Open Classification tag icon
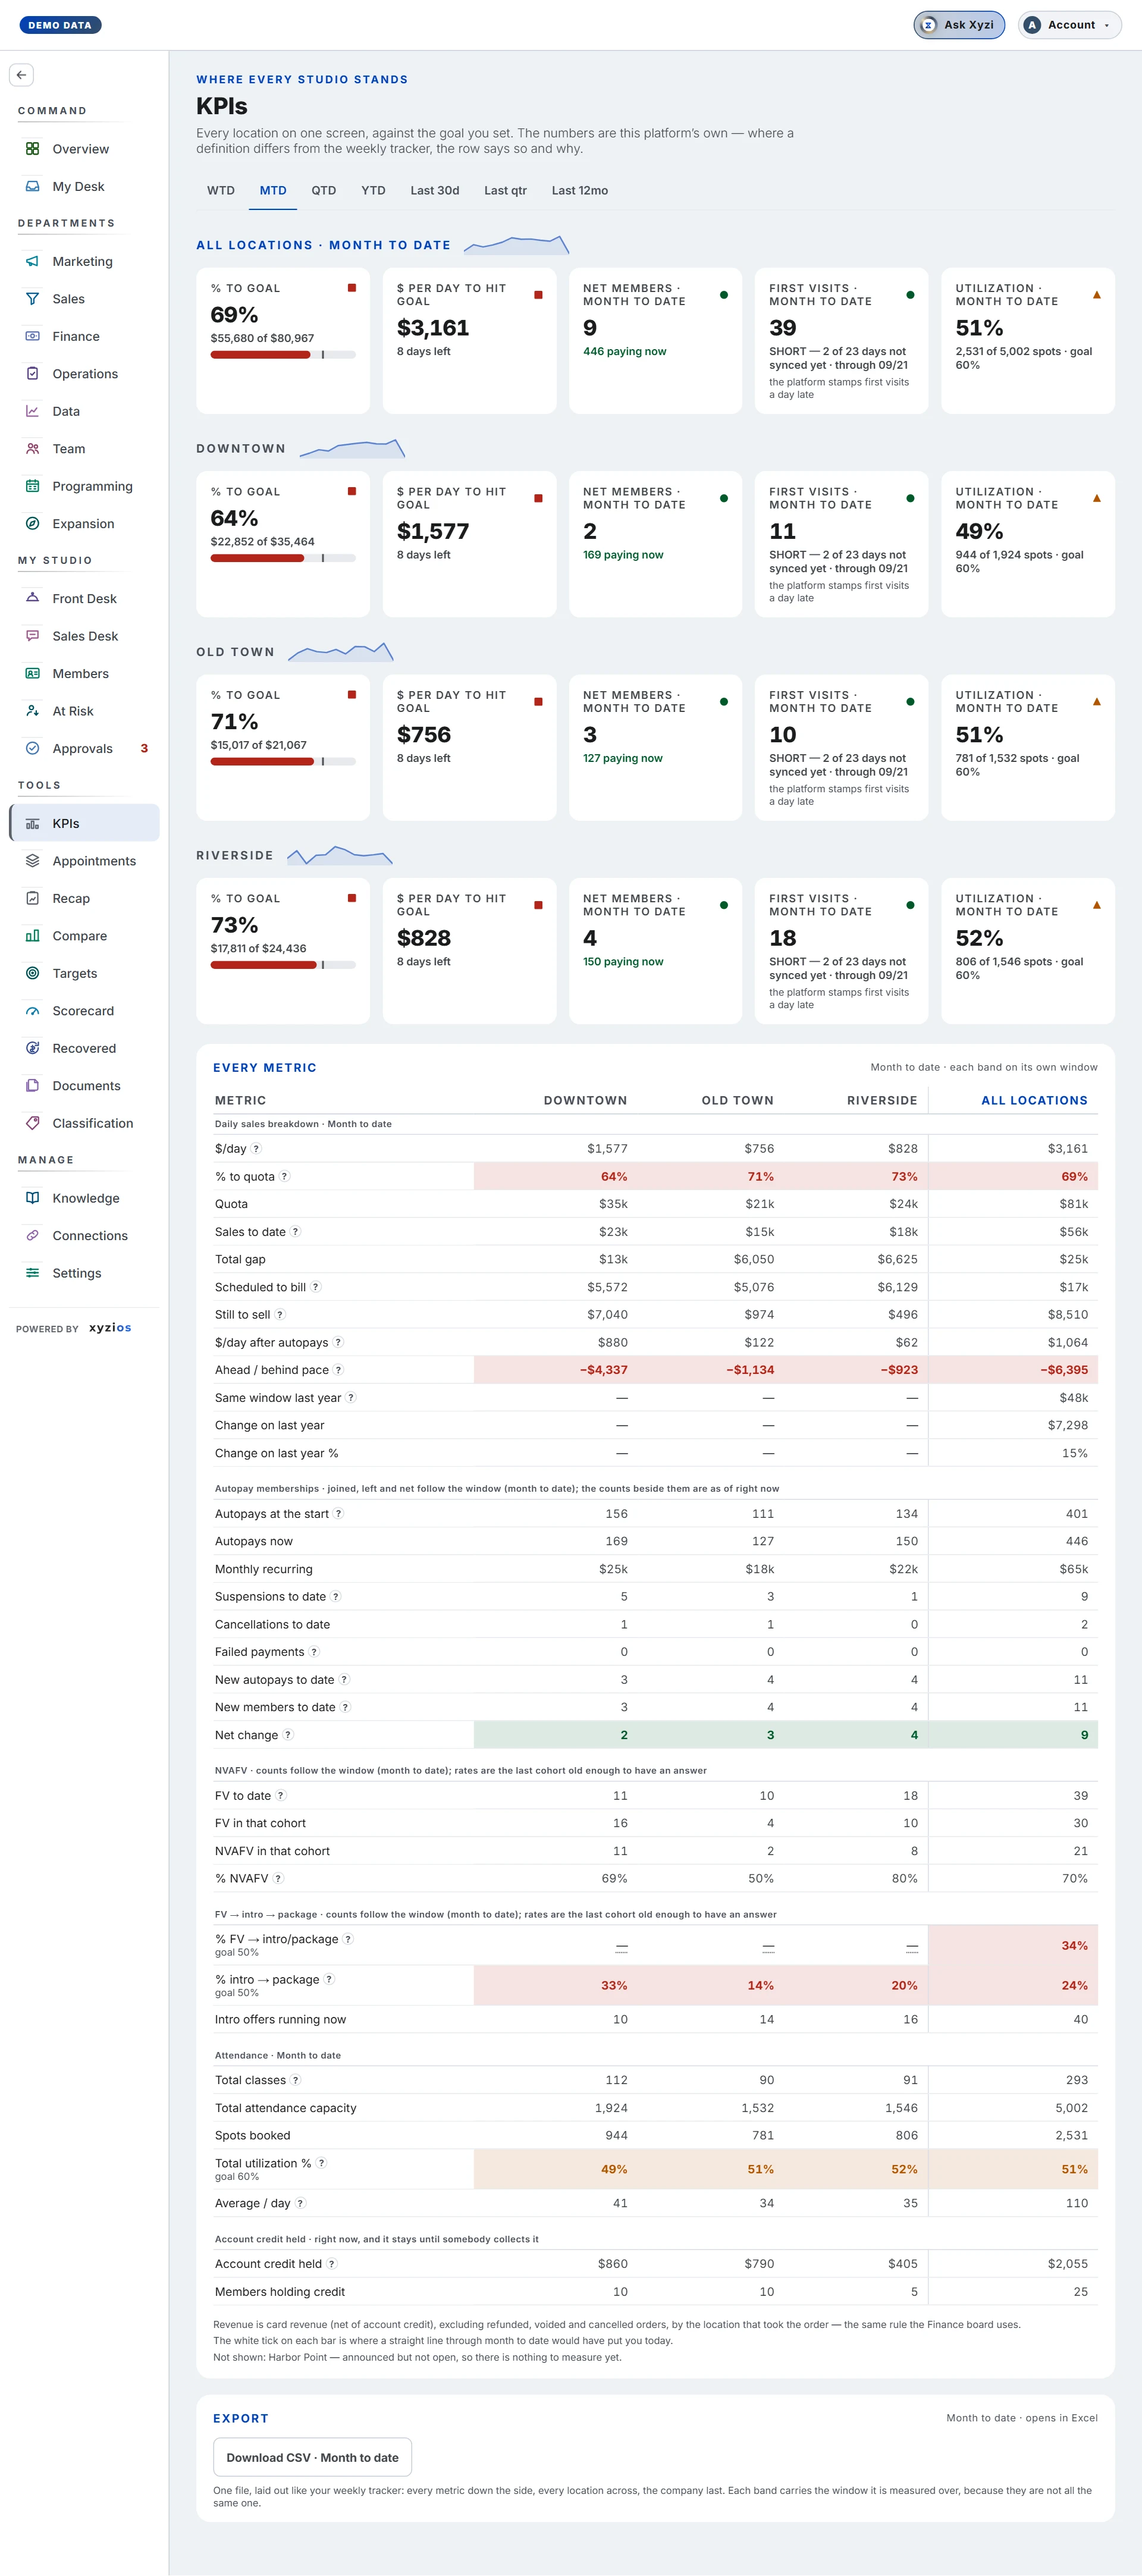The image size is (1142, 2576). [32, 1123]
